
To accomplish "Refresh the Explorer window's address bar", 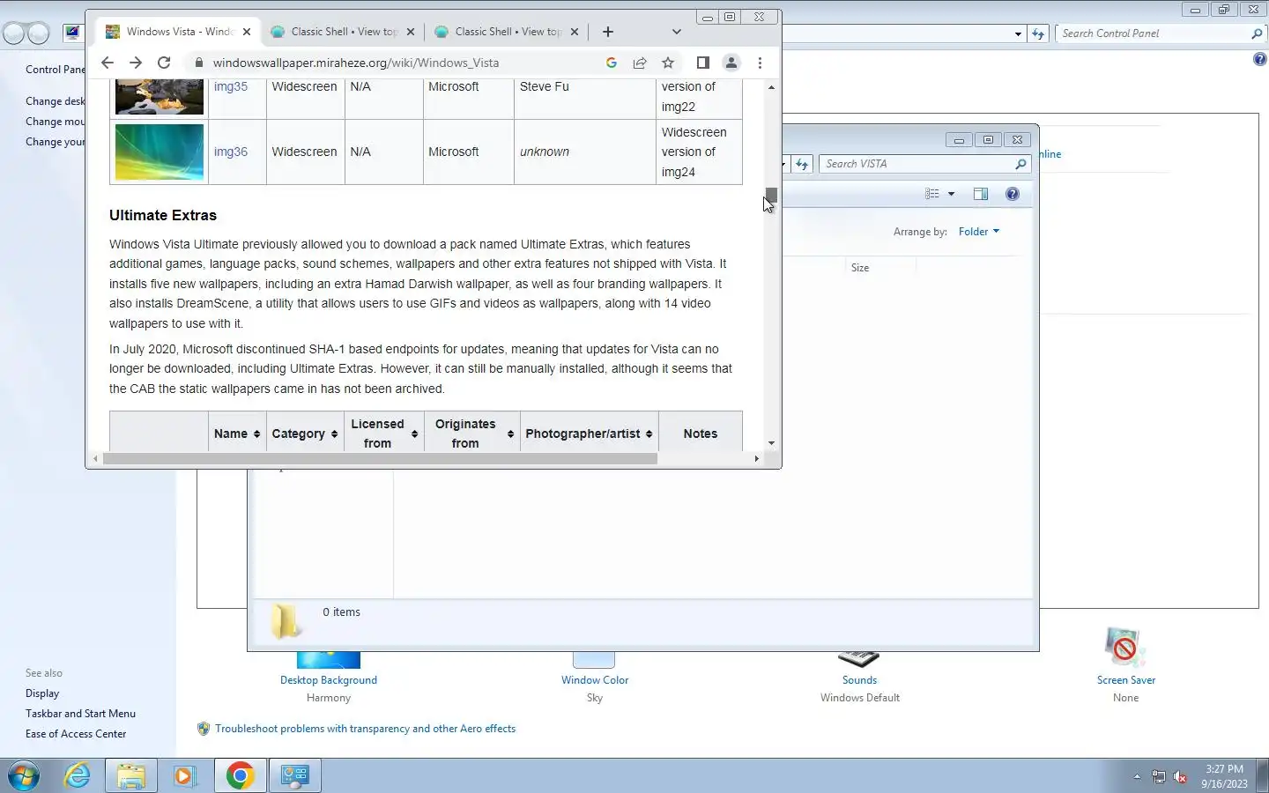I will pos(802,164).
